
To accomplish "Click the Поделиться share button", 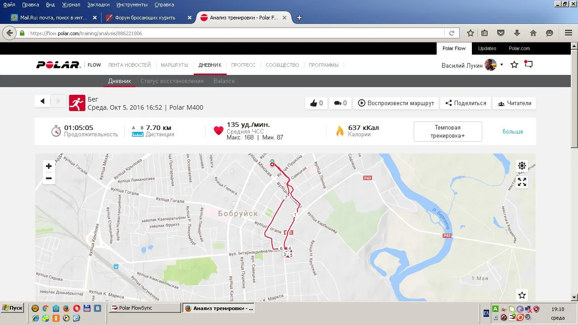I will pyautogui.click(x=466, y=103).
